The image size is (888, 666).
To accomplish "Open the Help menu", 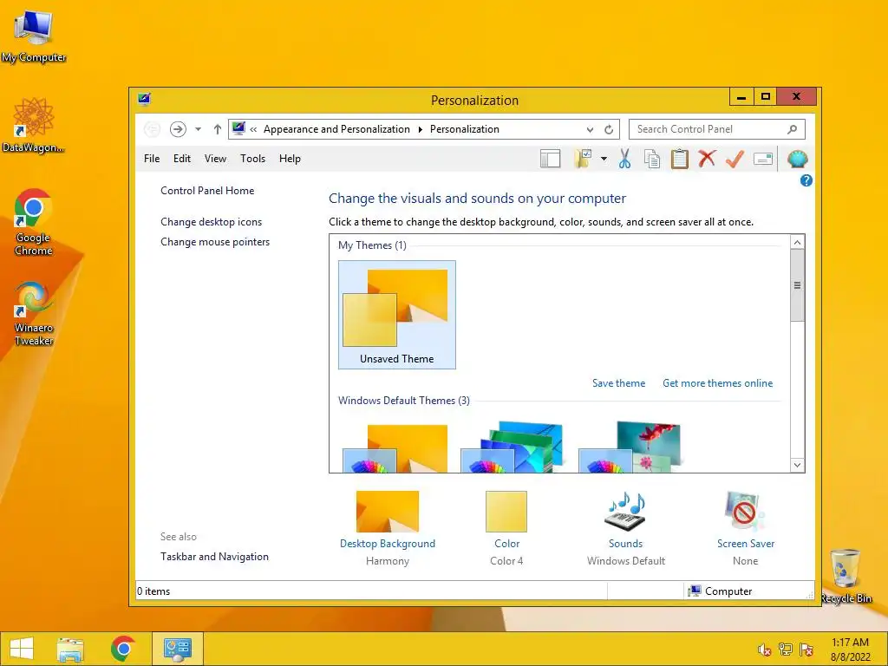I will point(290,160).
